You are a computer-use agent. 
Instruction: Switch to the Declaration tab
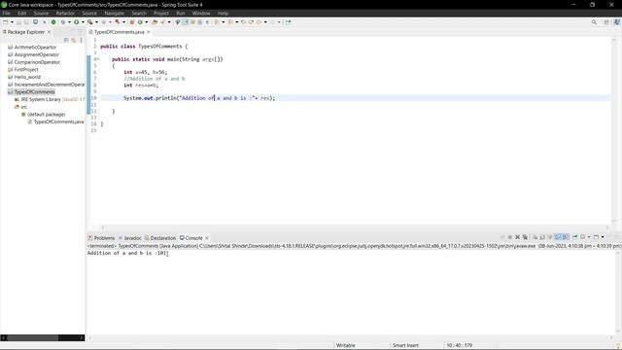[160, 238]
